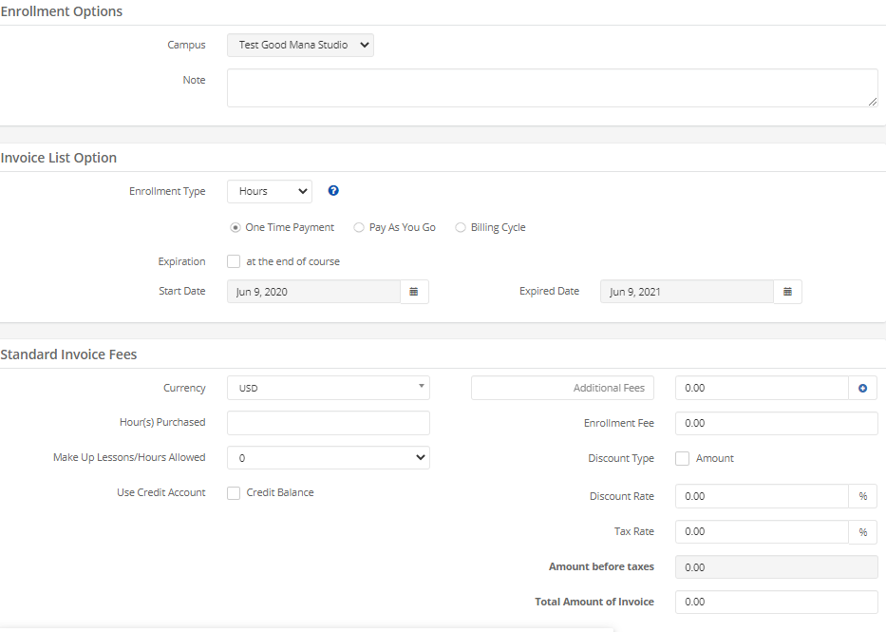Image resolution: width=886 pixels, height=632 pixels.
Task: Expand the Make Up Lessons/Hours Allowed dropdown
Action: [x=329, y=458]
